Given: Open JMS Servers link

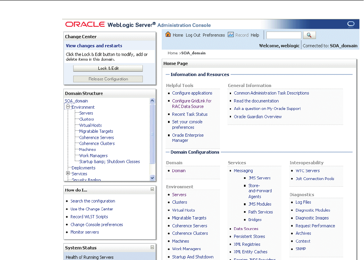Looking at the screenshot, I should coord(259,178).
